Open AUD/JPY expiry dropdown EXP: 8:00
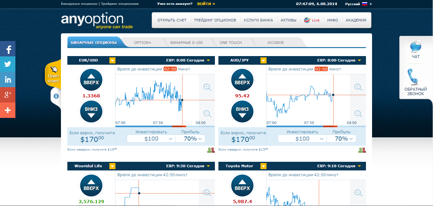 [x=339, y=60]
